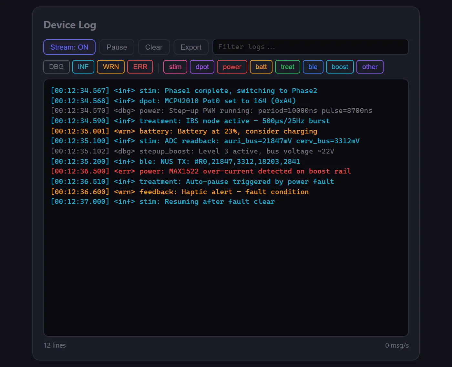
Task: Select the battery at 23% warning line
Action: point(184,131)
